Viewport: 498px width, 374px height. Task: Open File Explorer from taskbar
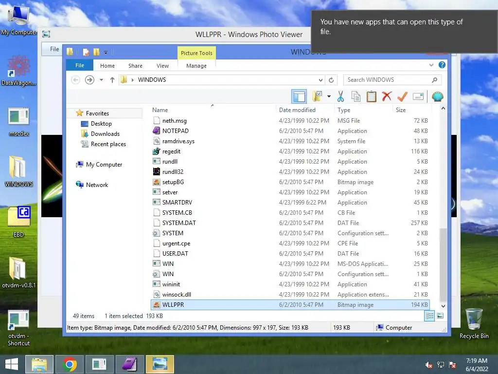tap(39, 364)
